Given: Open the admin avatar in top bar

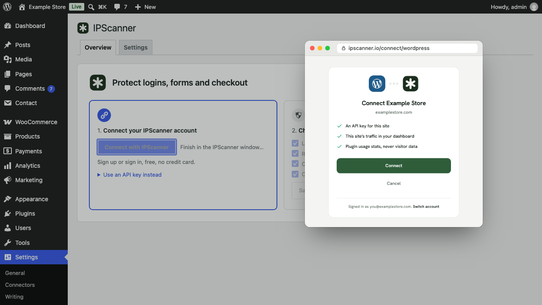Looking at the screenshot, I should [534, 7].
